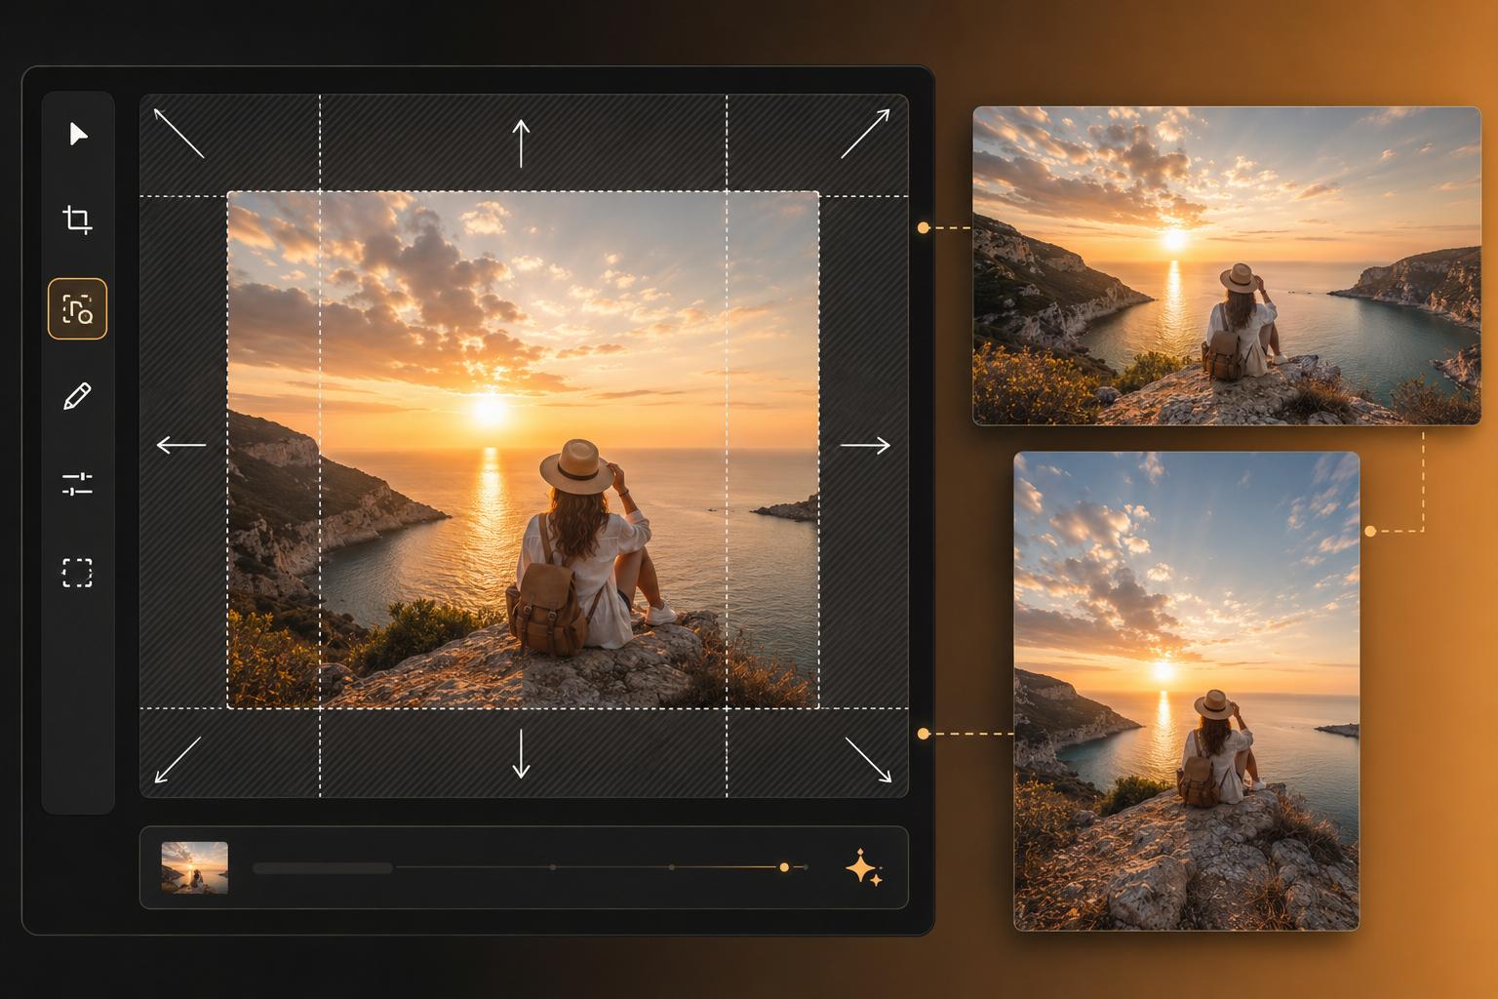Click the highlighted generative expand tool
This screenshot has width=1498, height=999.
(x=77, y=308)
